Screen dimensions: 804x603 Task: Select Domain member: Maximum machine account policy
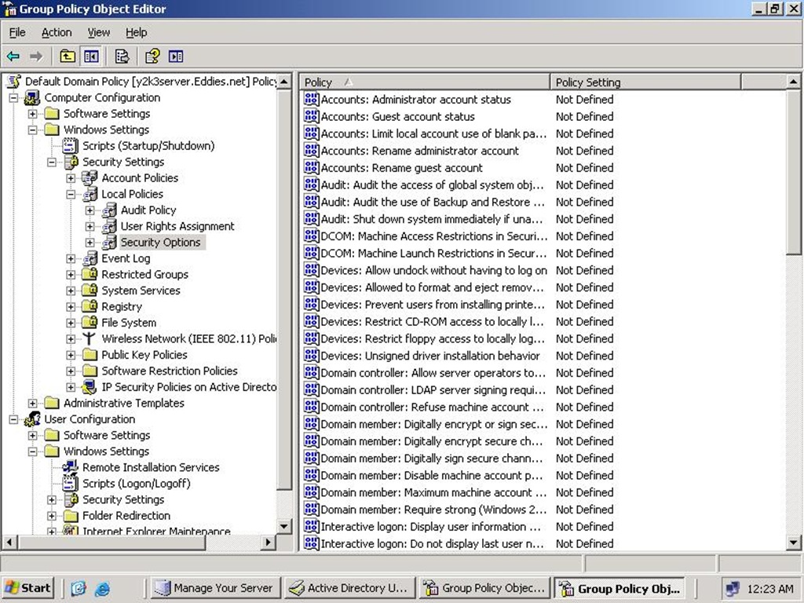click(x=433, y=492)
